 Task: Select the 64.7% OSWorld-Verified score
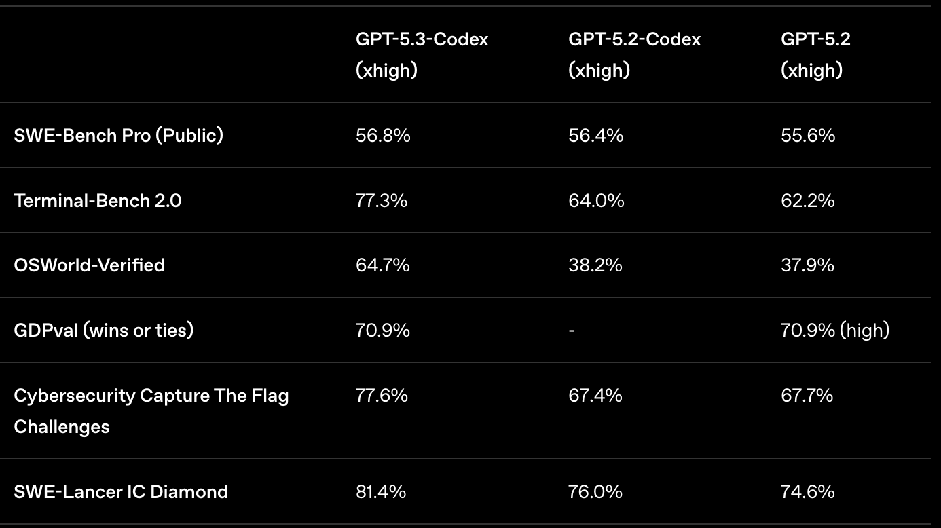click(383, 265)
